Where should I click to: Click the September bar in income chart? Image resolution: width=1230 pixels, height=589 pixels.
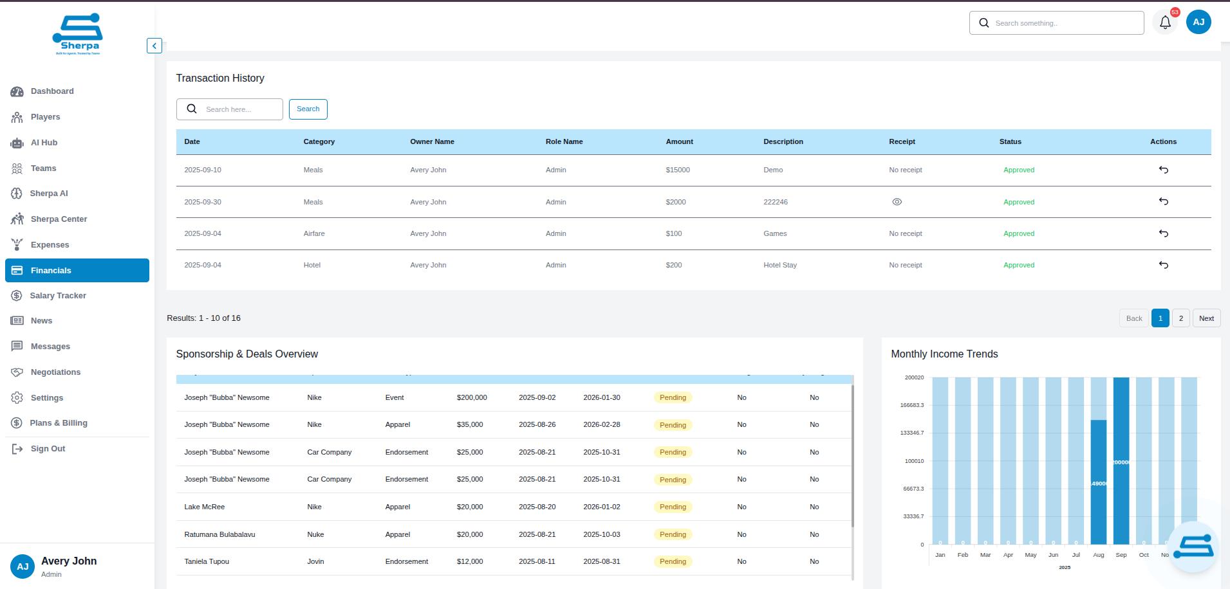[x=1121, y=460]
